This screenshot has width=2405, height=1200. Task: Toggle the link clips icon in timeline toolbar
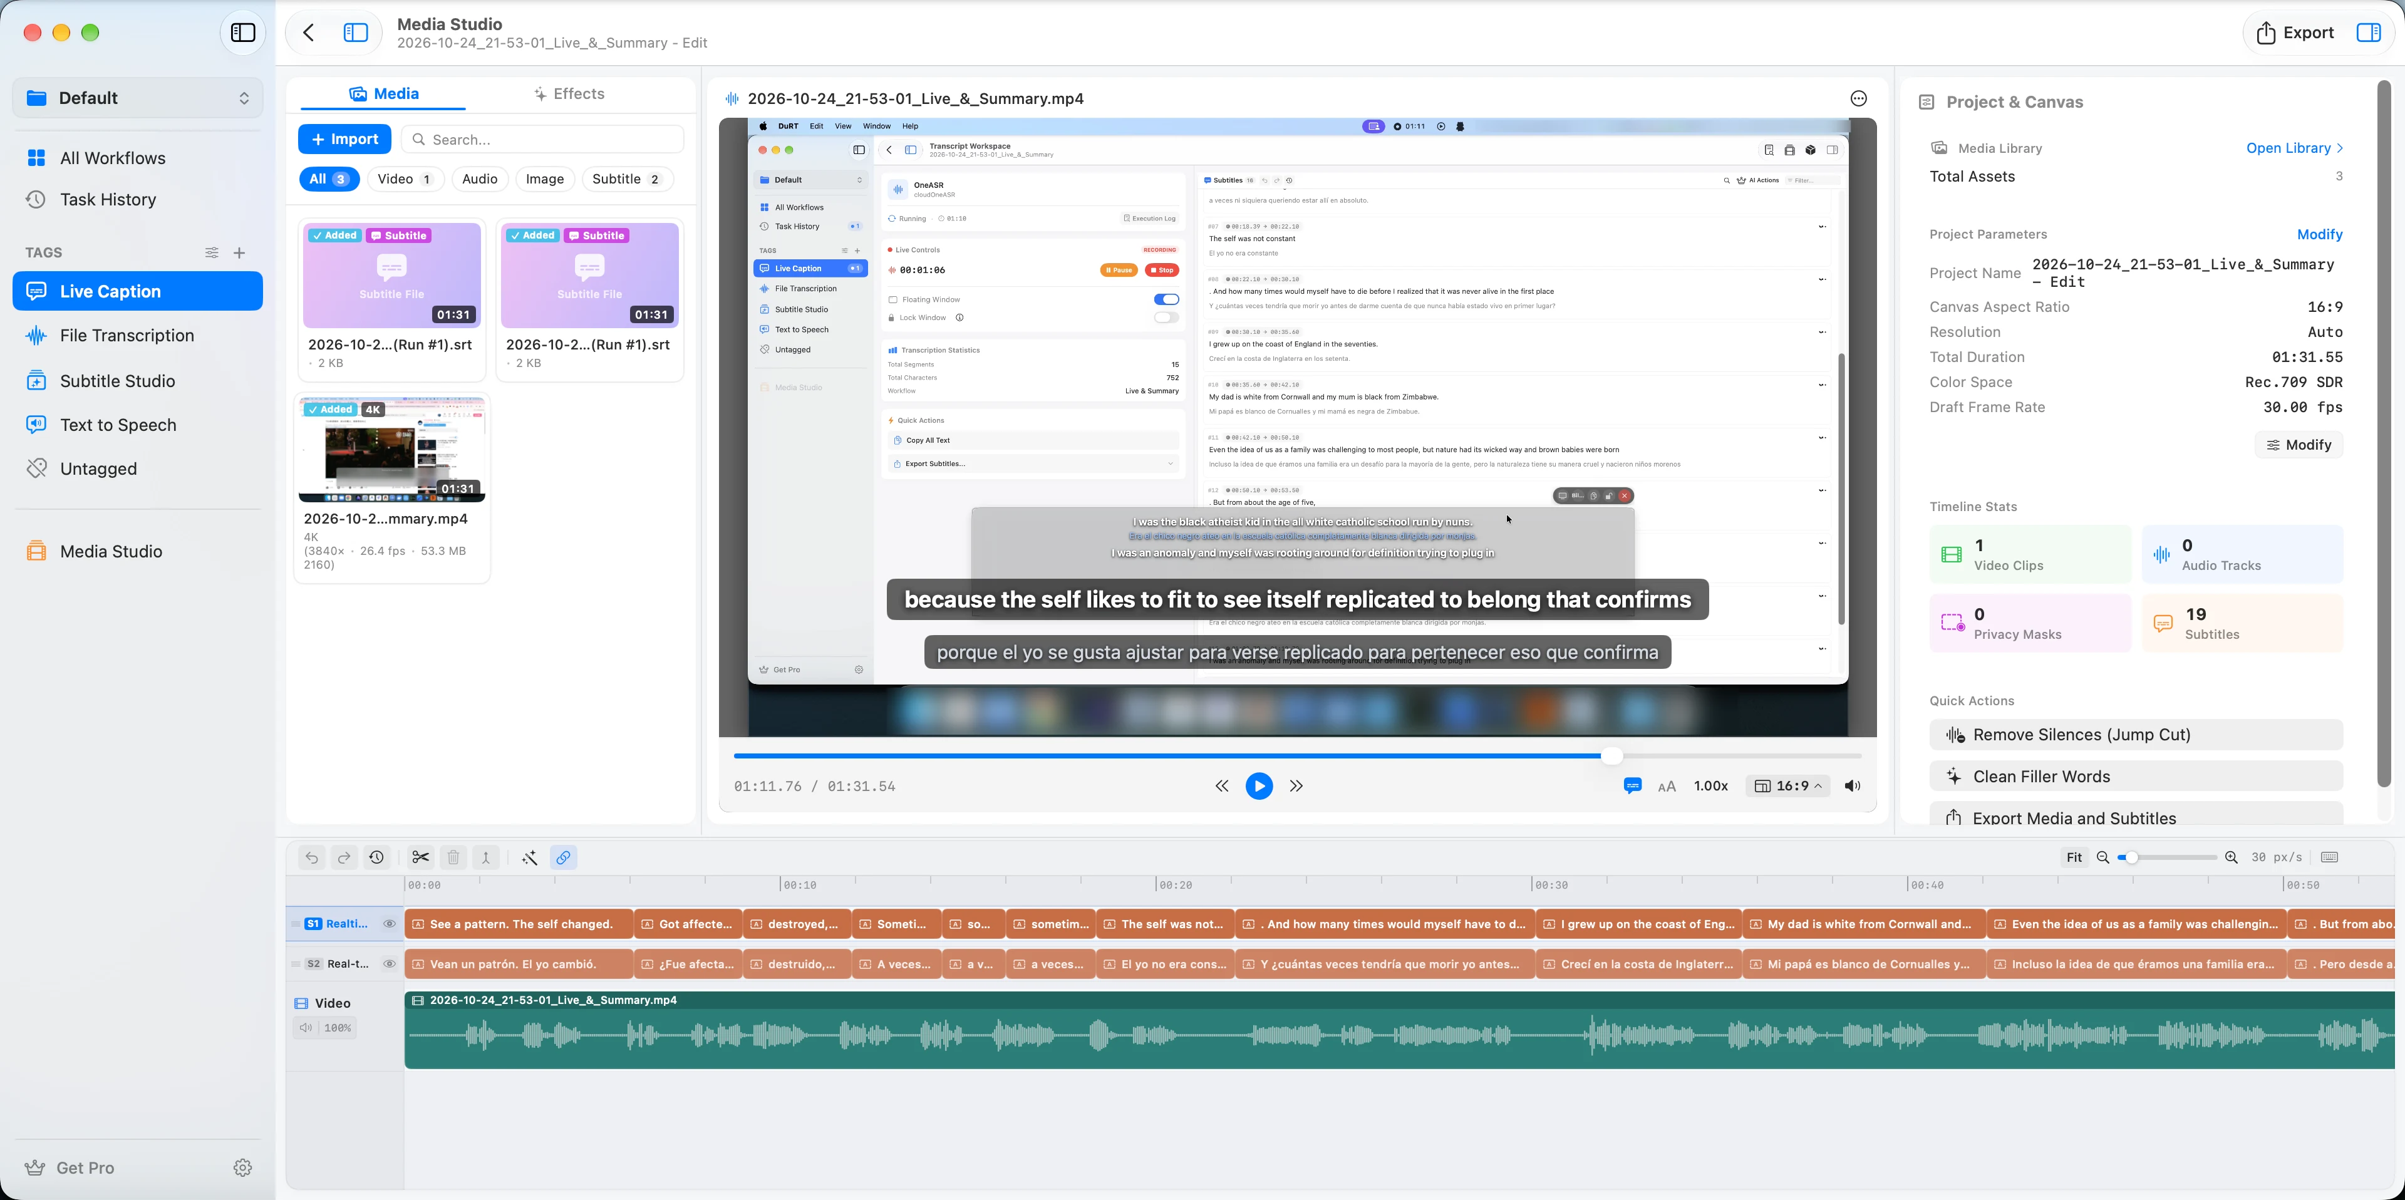pos(563,857)
